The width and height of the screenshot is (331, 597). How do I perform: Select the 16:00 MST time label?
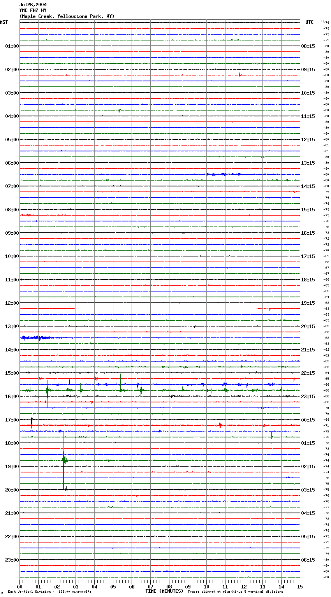12,397
